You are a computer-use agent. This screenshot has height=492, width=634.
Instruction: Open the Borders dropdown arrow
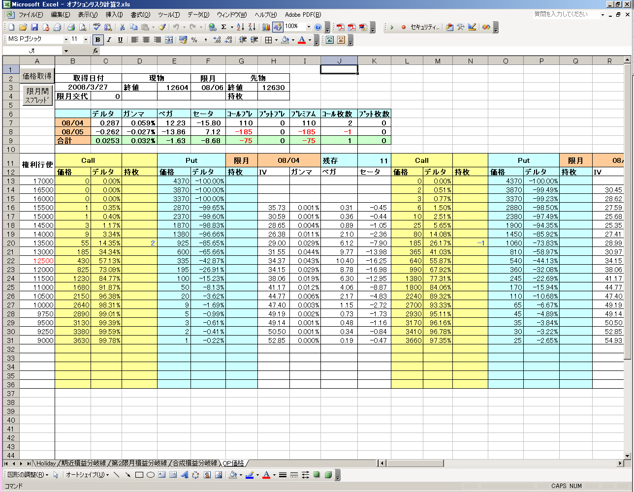pos(276,40)
